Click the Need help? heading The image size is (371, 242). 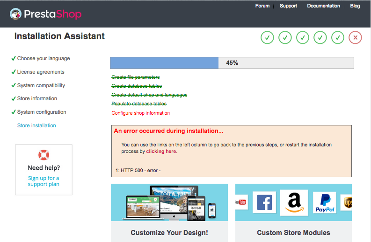tap(44, 168)
